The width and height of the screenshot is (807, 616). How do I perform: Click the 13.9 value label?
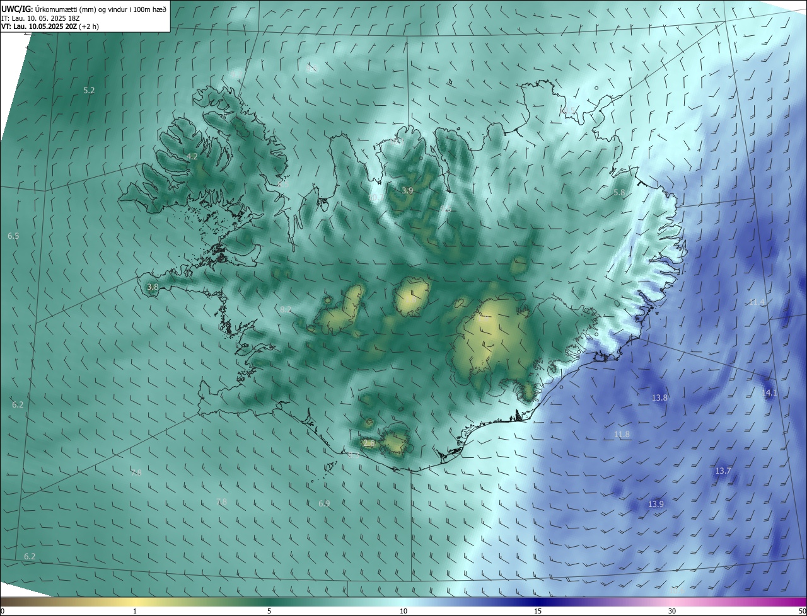point(656,505)
